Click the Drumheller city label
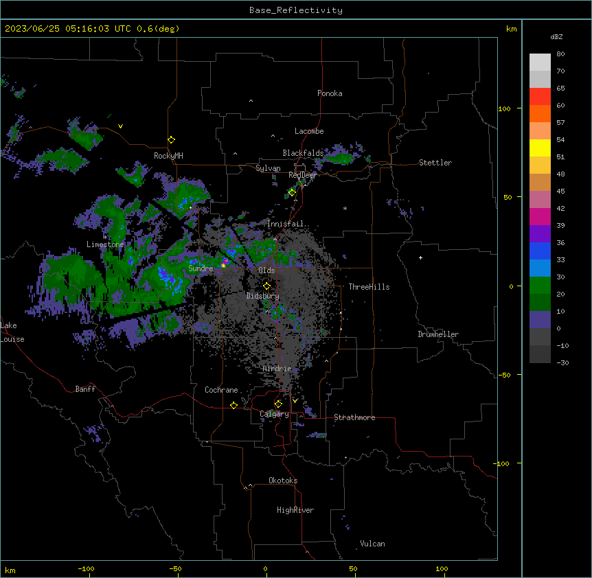Image resolution: width=592 pixels, height=578 pixels. (438, 334)
